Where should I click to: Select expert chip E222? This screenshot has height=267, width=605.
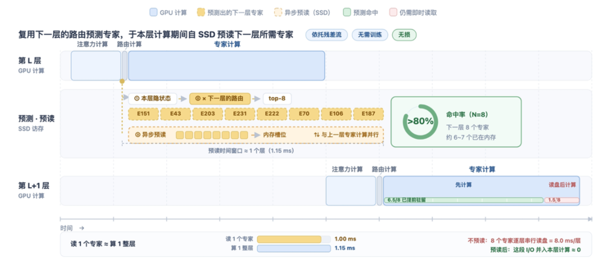tap(272, 114)
